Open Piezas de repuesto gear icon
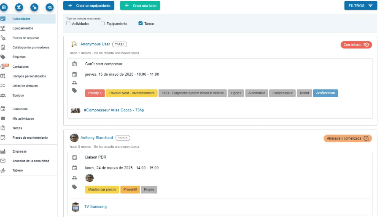Screen dimensions: 380x217 click(x=3, y=38)
